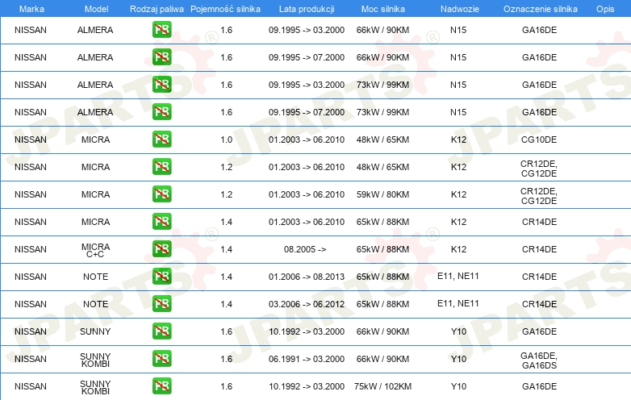
Task: Click the fuel icon in MICRA 1.4 CR14DE row
Action: click(161, 222)
